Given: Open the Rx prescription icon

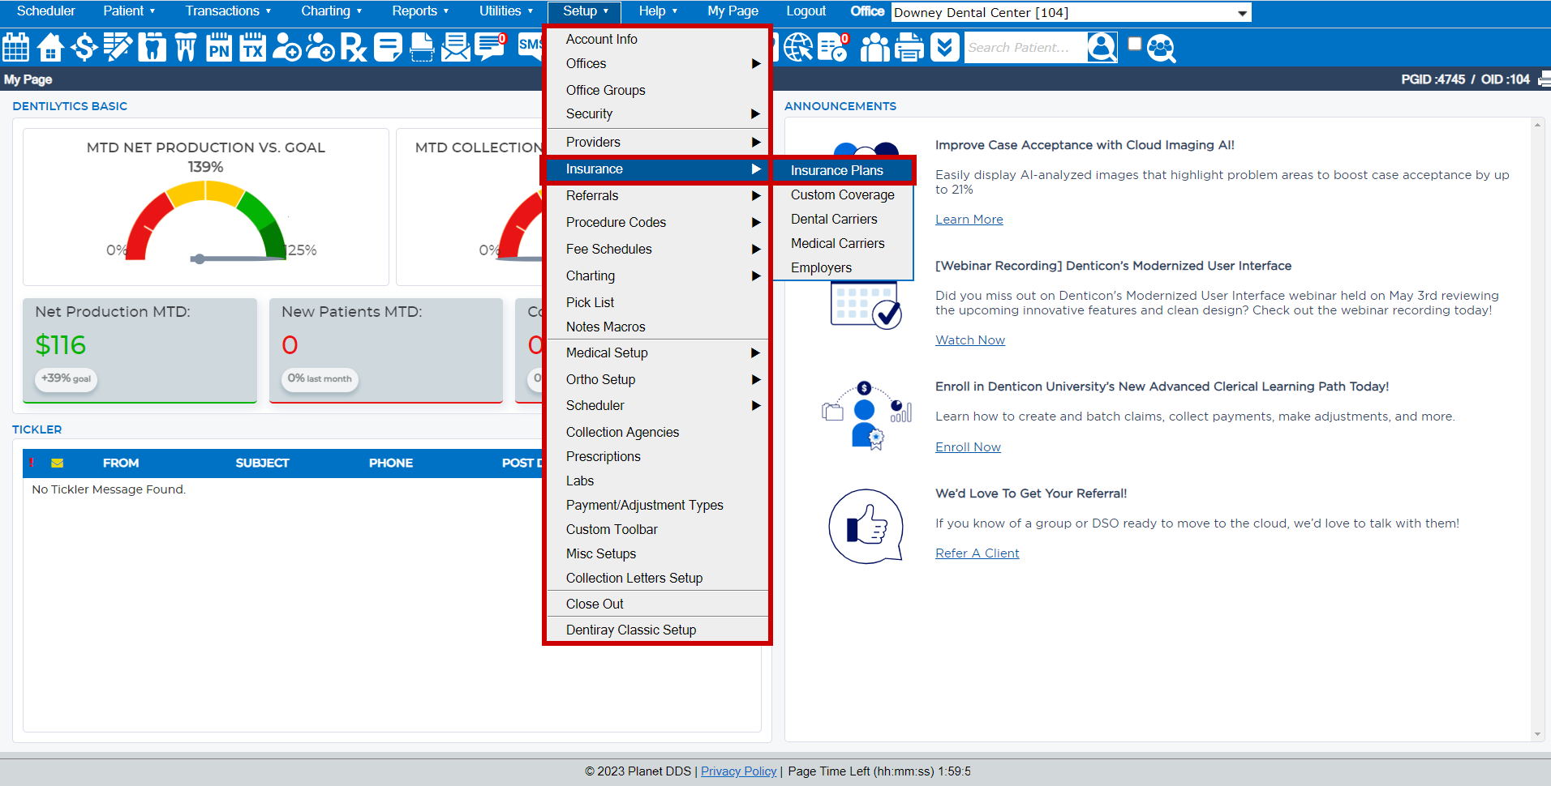Looking at the screenshot, I should click(354, 48).
